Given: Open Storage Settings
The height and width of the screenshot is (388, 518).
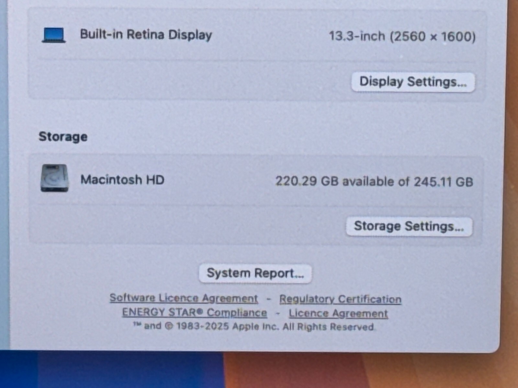Looking at the screenshot, I should click(409, 226).
